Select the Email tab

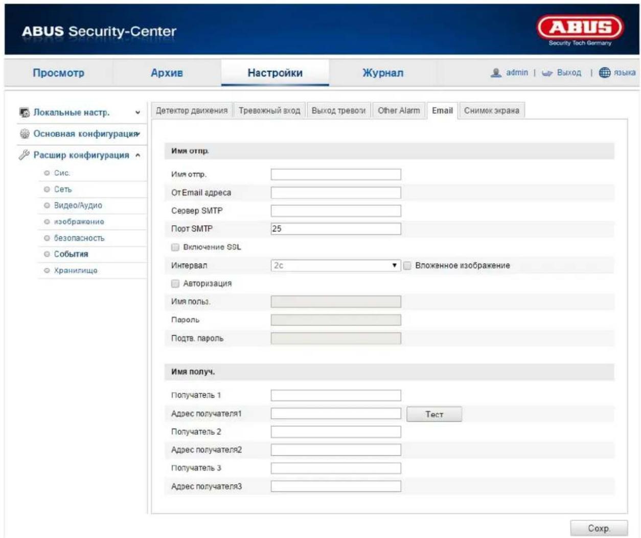(442, 110)
